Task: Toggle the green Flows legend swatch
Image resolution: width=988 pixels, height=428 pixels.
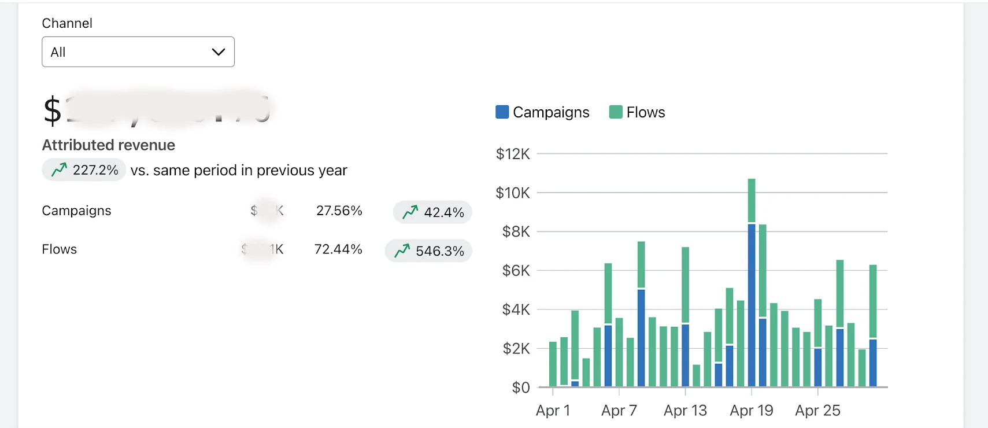Action: (x=616, y=112)
